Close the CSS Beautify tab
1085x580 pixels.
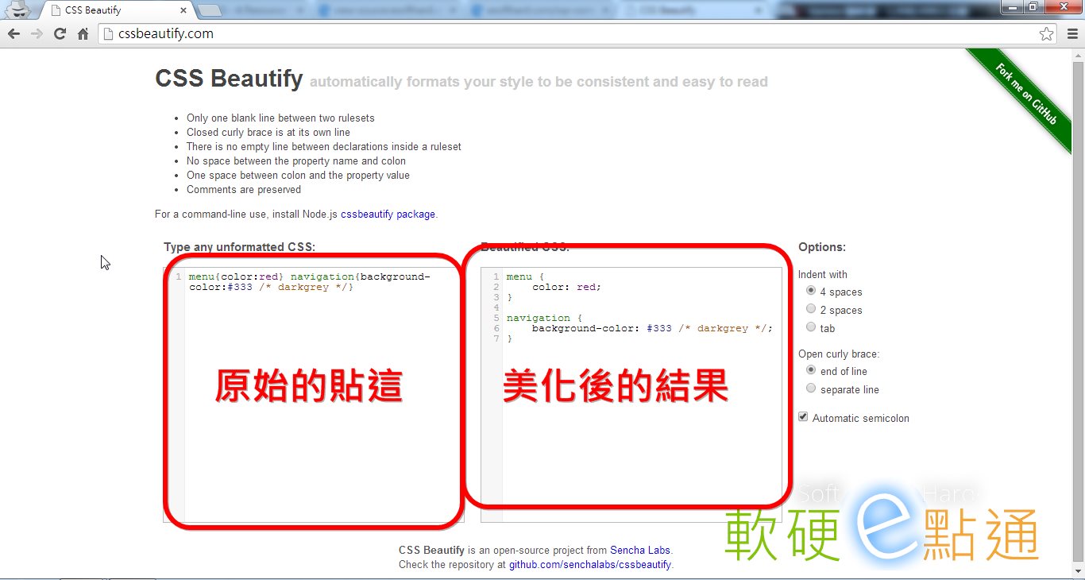click(x=184, y=11)
